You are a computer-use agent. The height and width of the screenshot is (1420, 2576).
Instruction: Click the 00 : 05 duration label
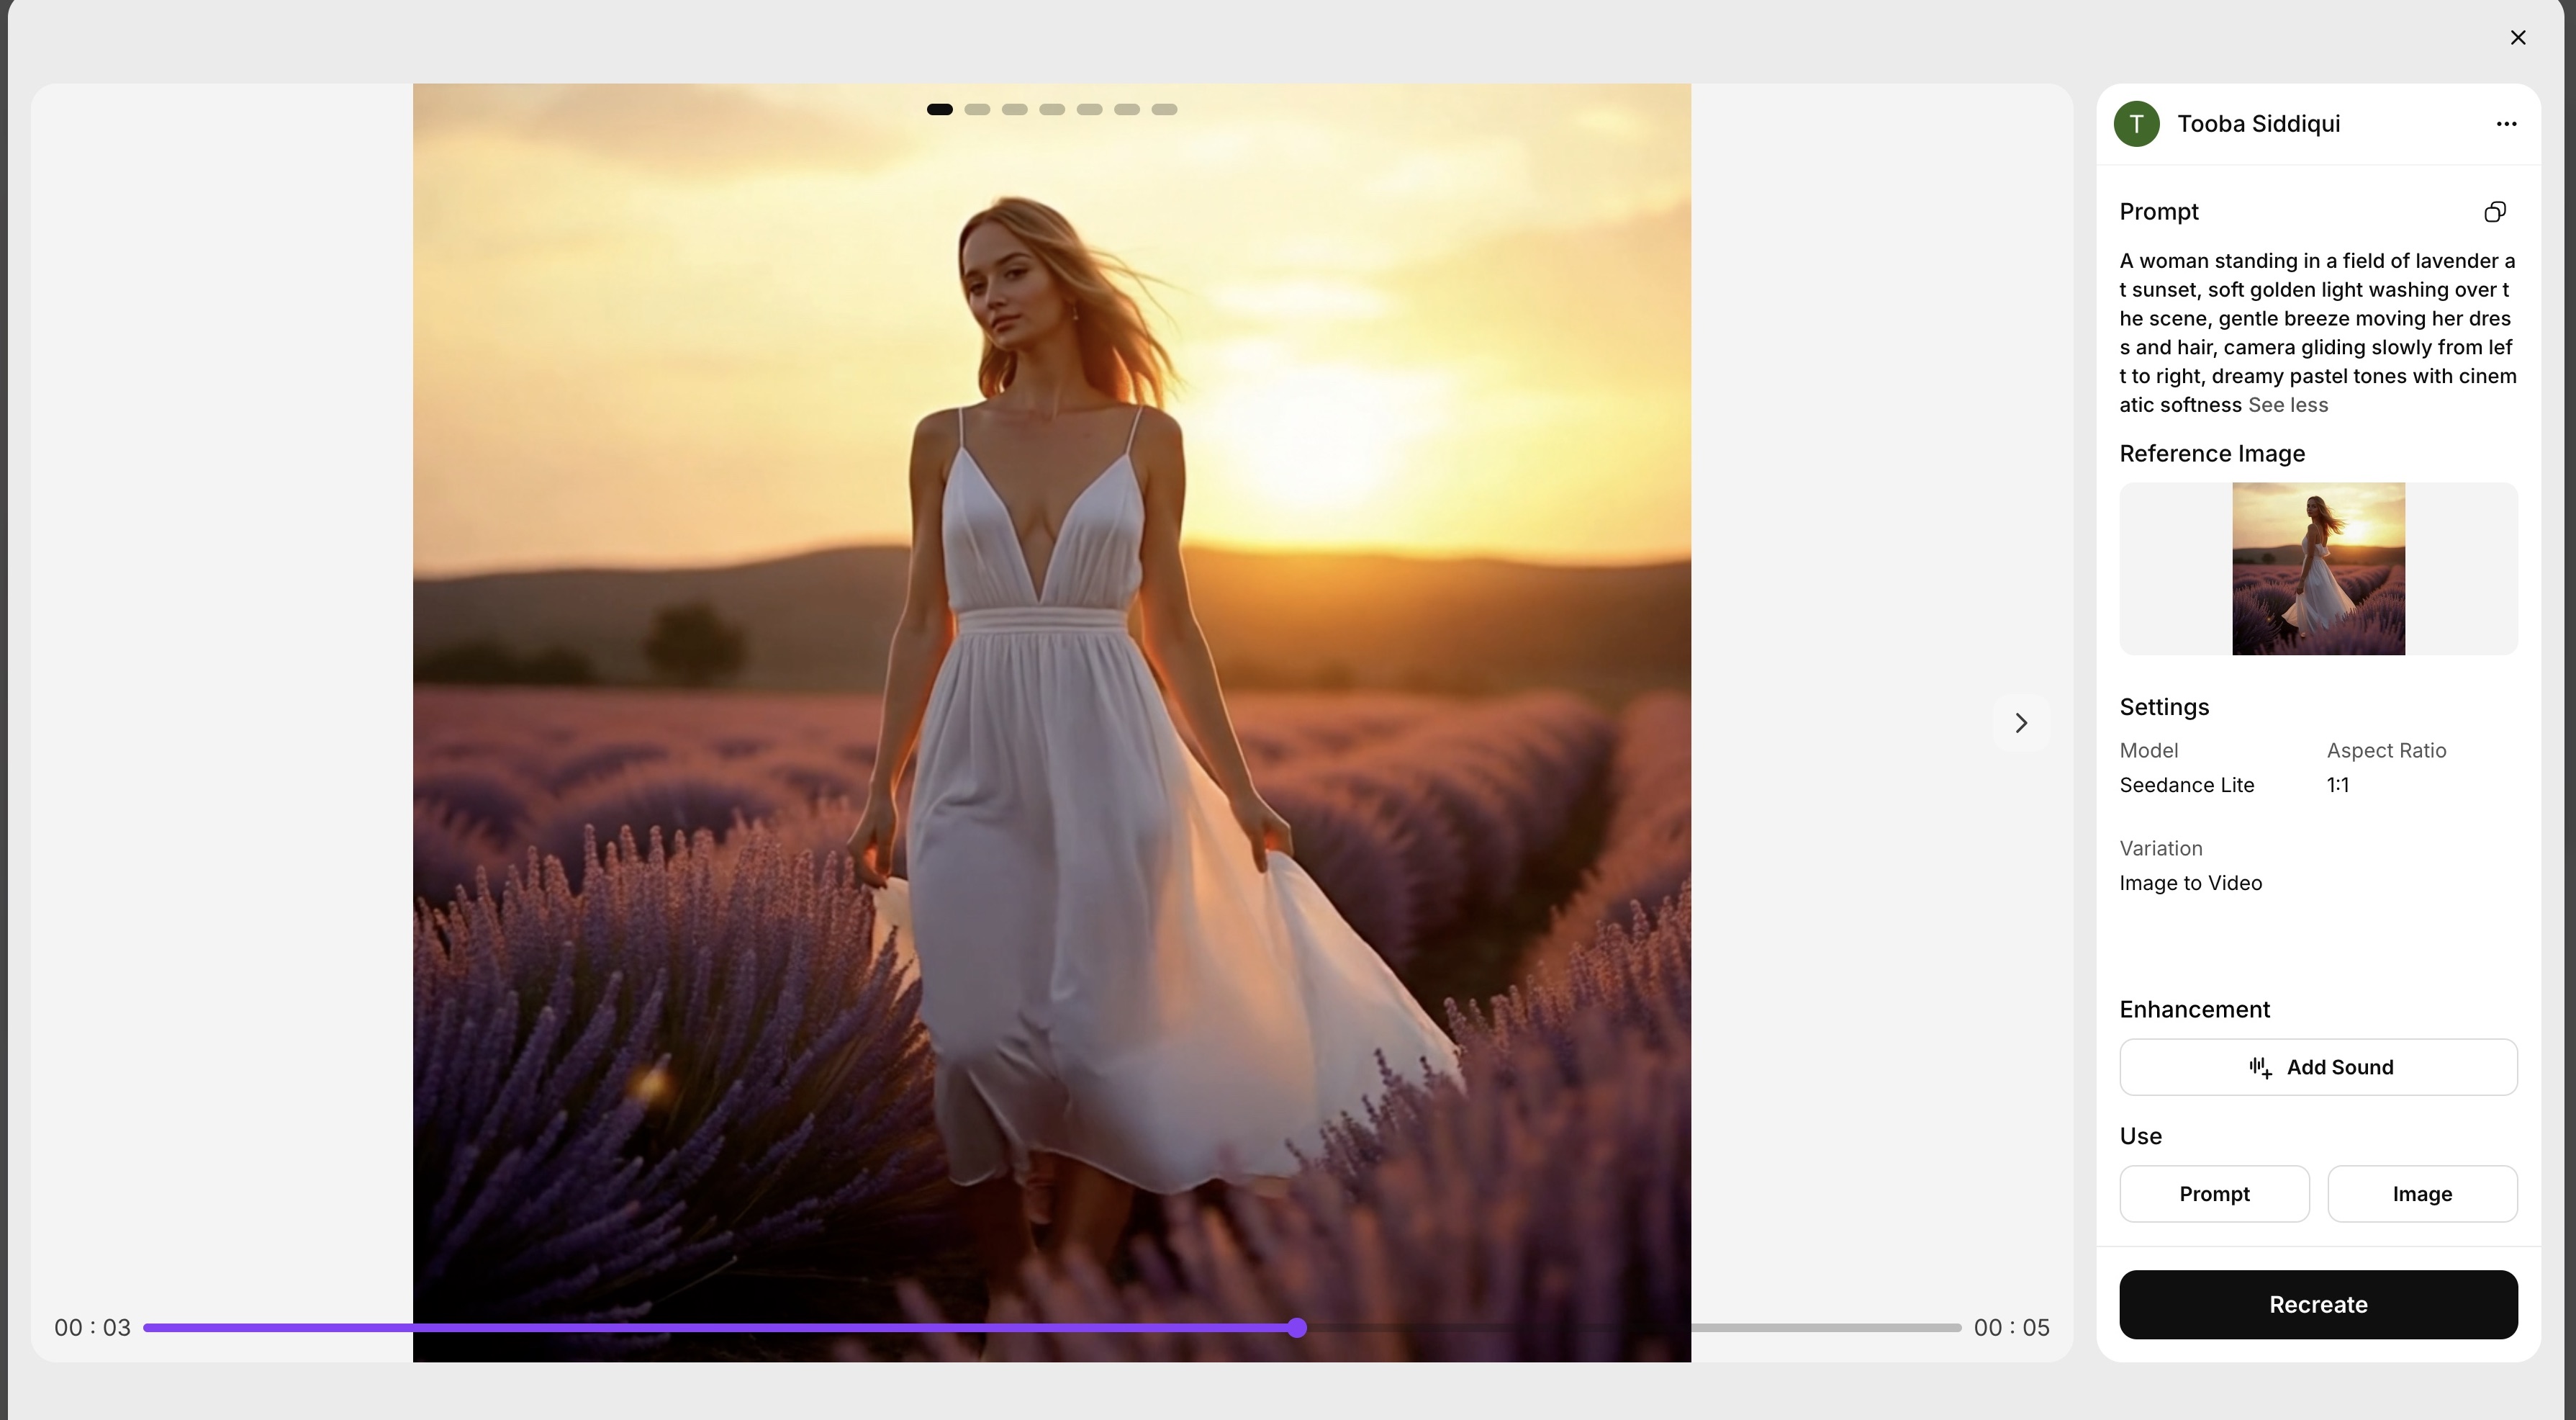tap(2011, 1328)
